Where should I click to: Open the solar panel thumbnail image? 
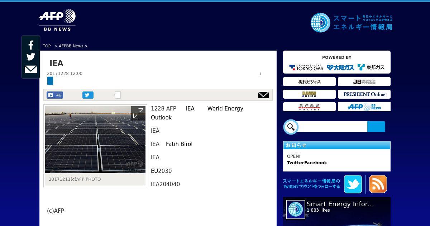(95, 140)
